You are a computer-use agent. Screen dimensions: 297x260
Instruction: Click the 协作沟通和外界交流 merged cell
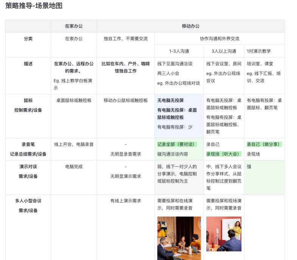[219, 39]
